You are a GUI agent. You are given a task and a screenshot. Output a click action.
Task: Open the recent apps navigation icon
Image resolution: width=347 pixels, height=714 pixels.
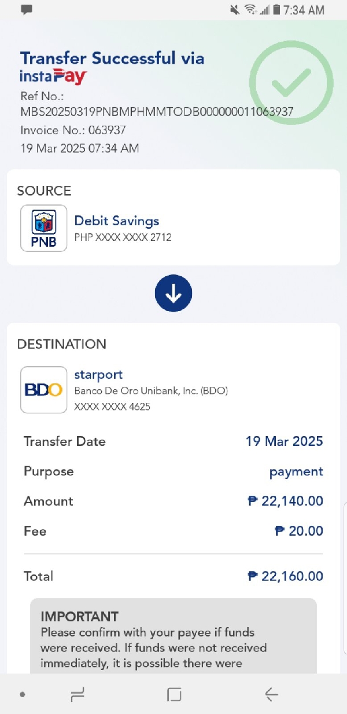click(x=77, y=694)
